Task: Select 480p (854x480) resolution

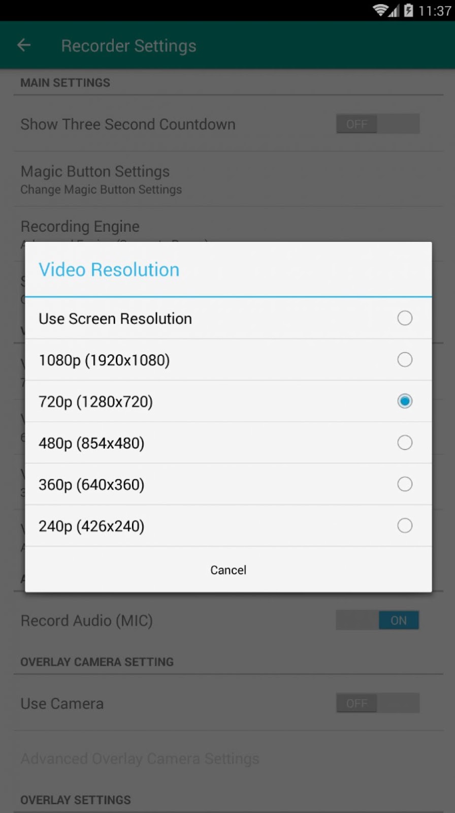Action: coord(227,443)
